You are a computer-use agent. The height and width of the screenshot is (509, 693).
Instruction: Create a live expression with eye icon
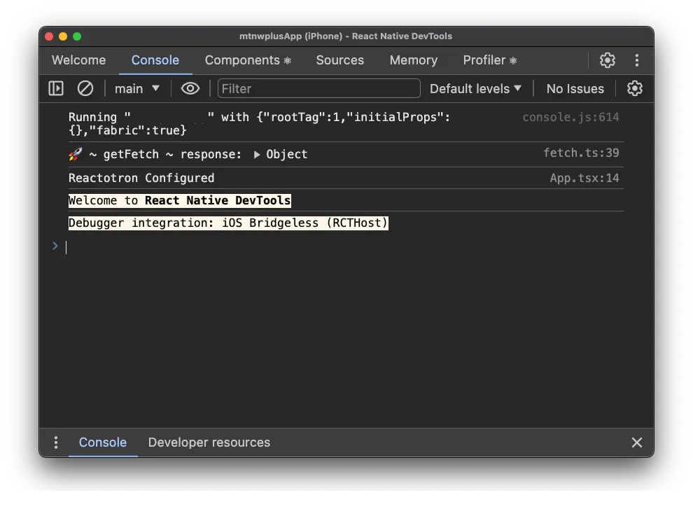(190, 88)
